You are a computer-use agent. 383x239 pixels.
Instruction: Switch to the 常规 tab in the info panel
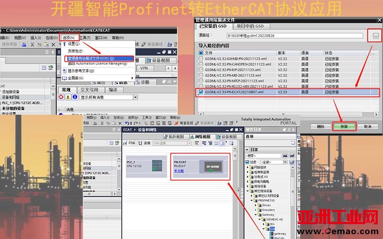66,90
